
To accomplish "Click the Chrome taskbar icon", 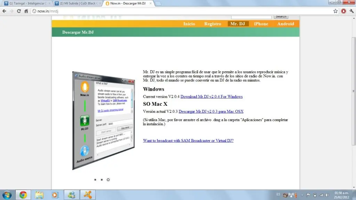I will (x=23, y=195).
